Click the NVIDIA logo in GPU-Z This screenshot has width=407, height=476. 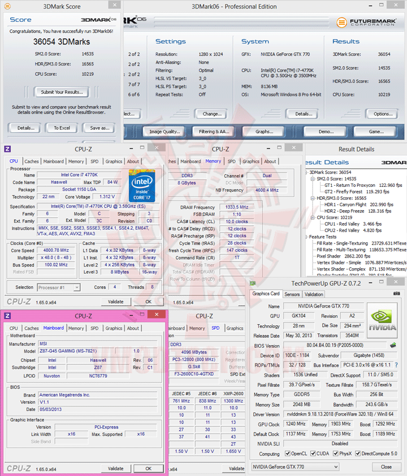click(x=382, y=320)
